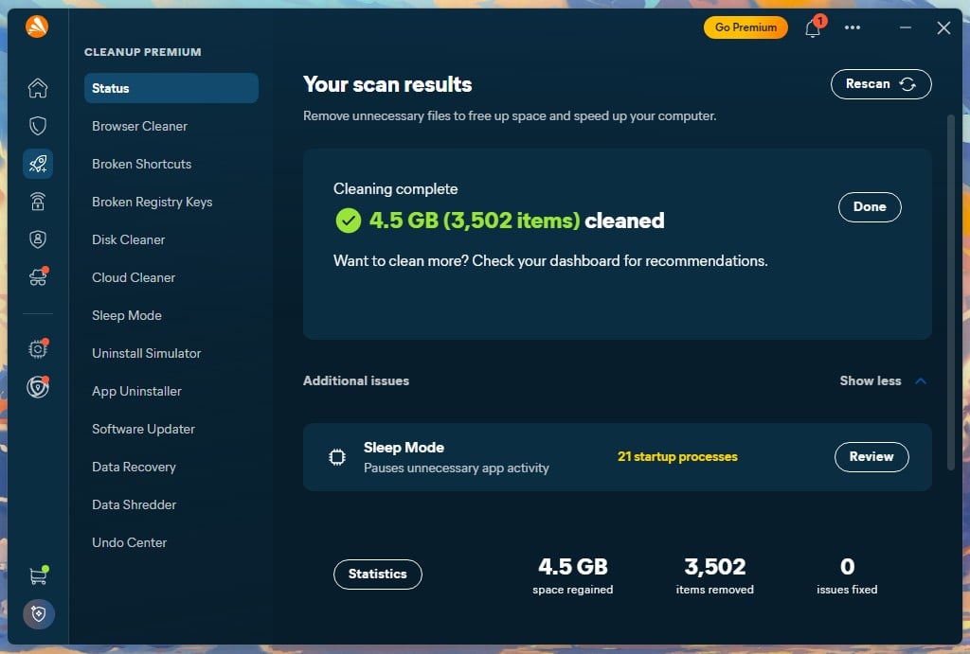
Task: Minimize the Avast window
Action: point(905,27)
